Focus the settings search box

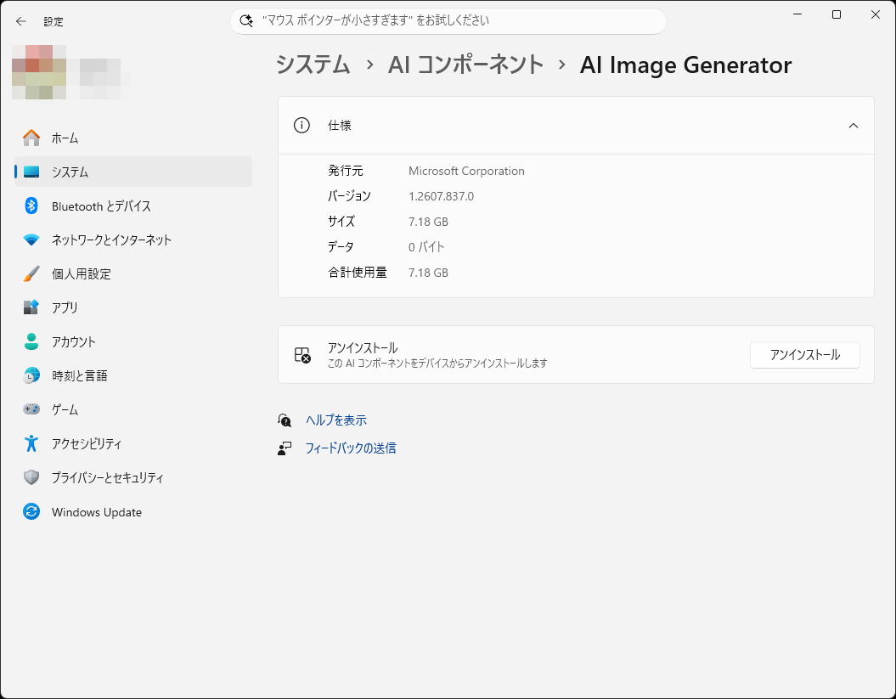pos(448,21)
